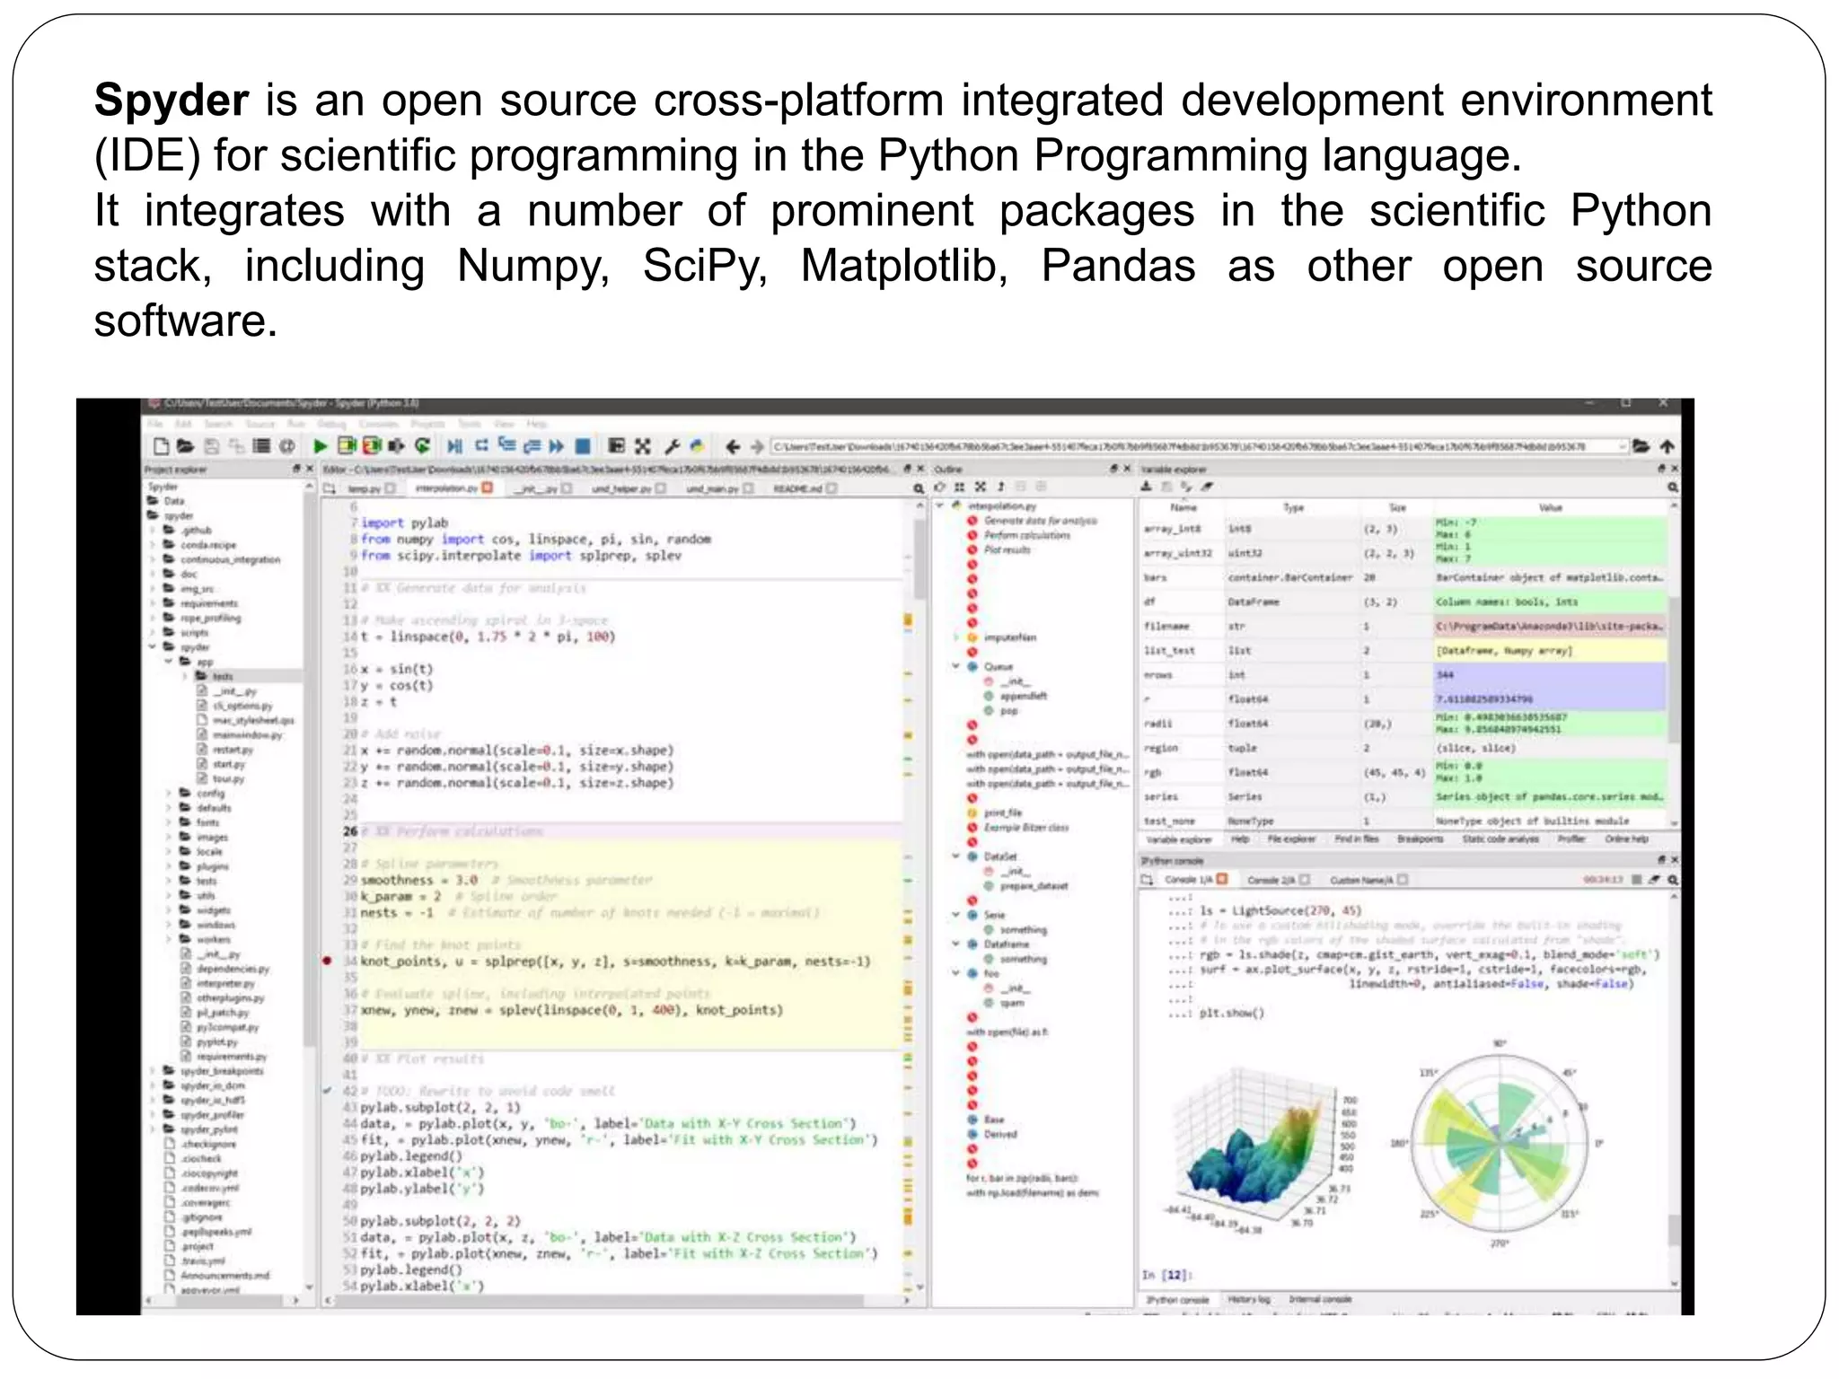Toggle the fullscreen mode icon in toolbar

click(x=643, y=445)
